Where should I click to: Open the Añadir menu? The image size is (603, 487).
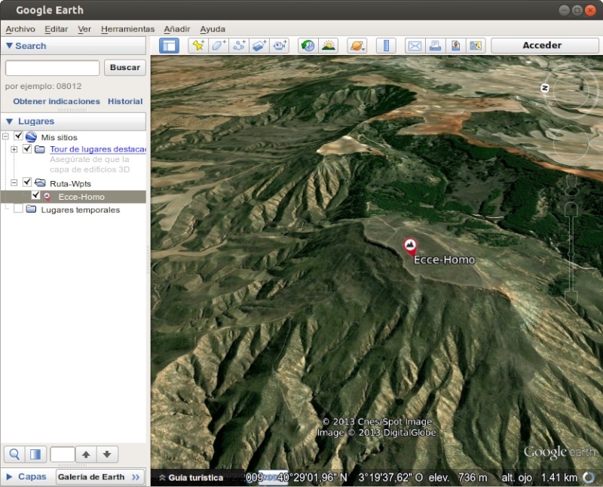coord(177,29)
